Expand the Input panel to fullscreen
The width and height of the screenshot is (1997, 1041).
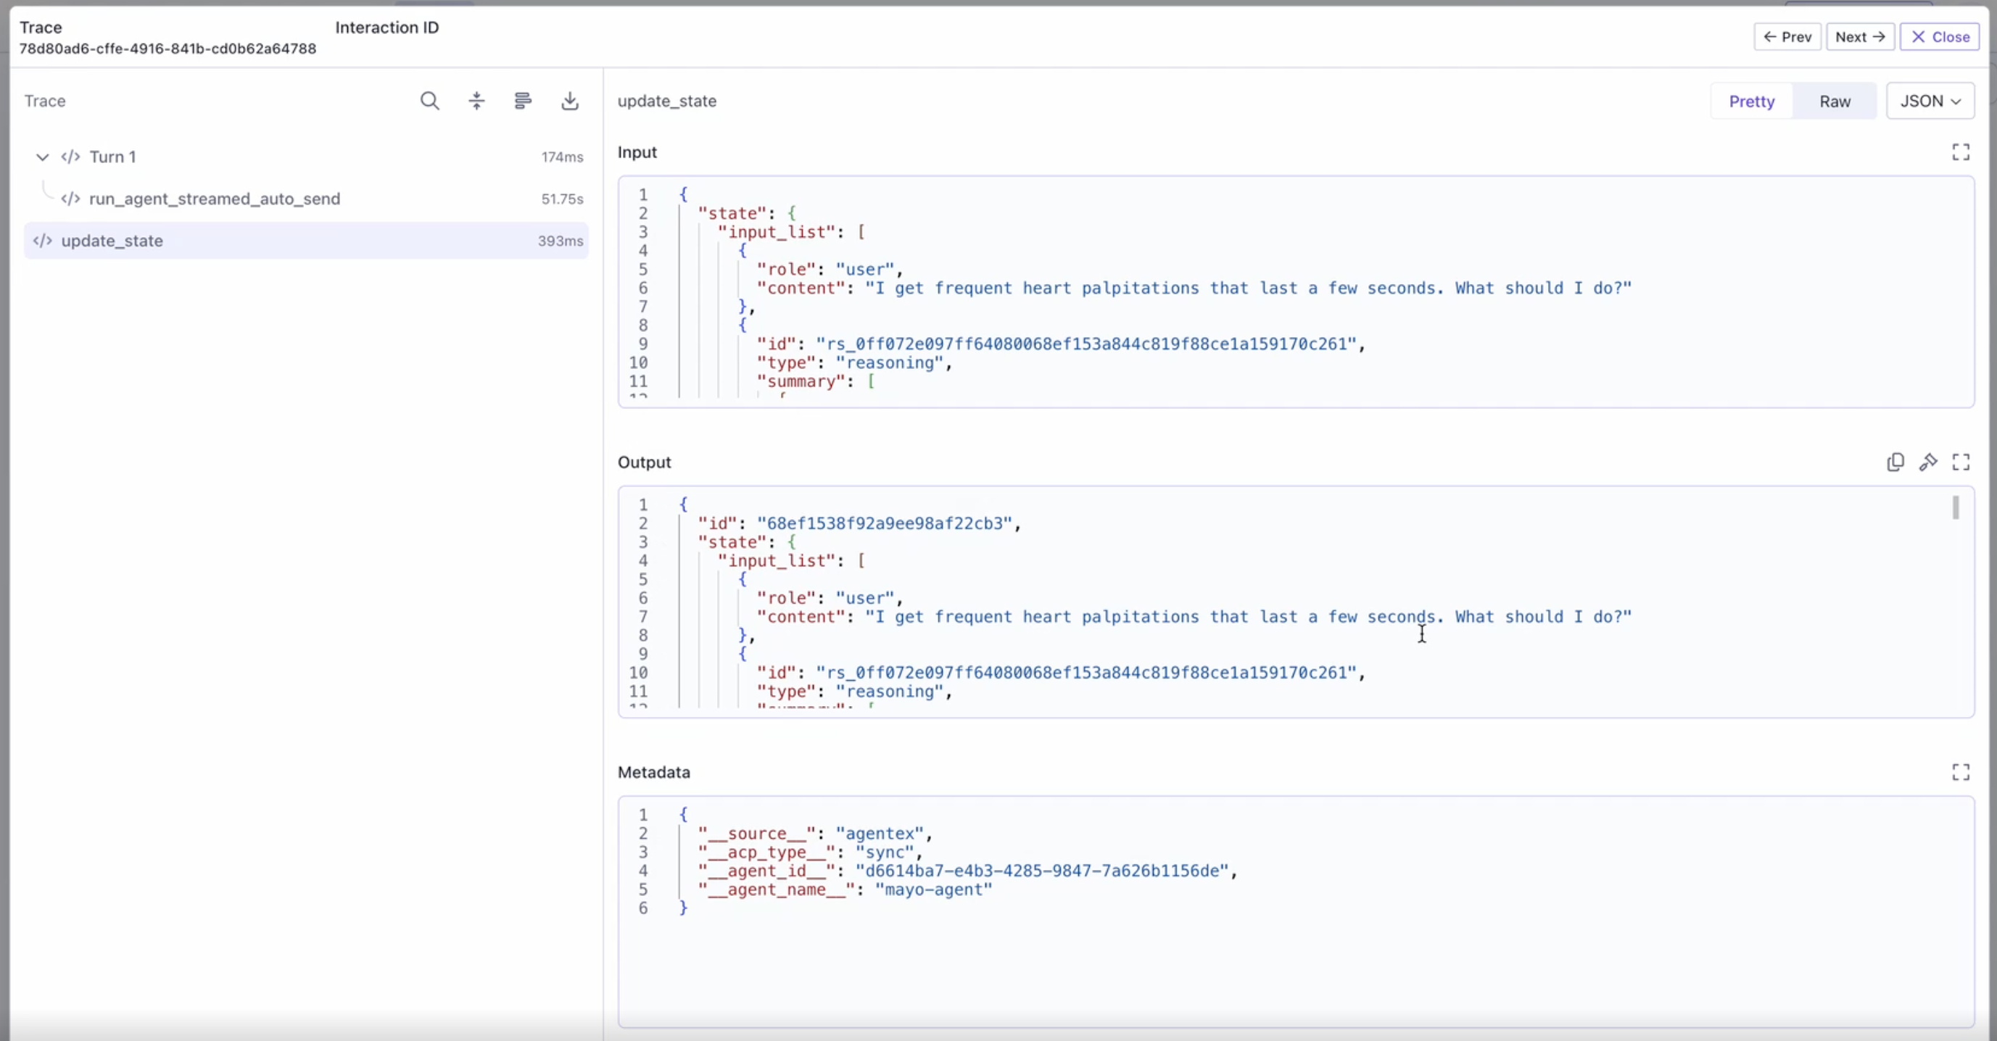coord(1961,152)
